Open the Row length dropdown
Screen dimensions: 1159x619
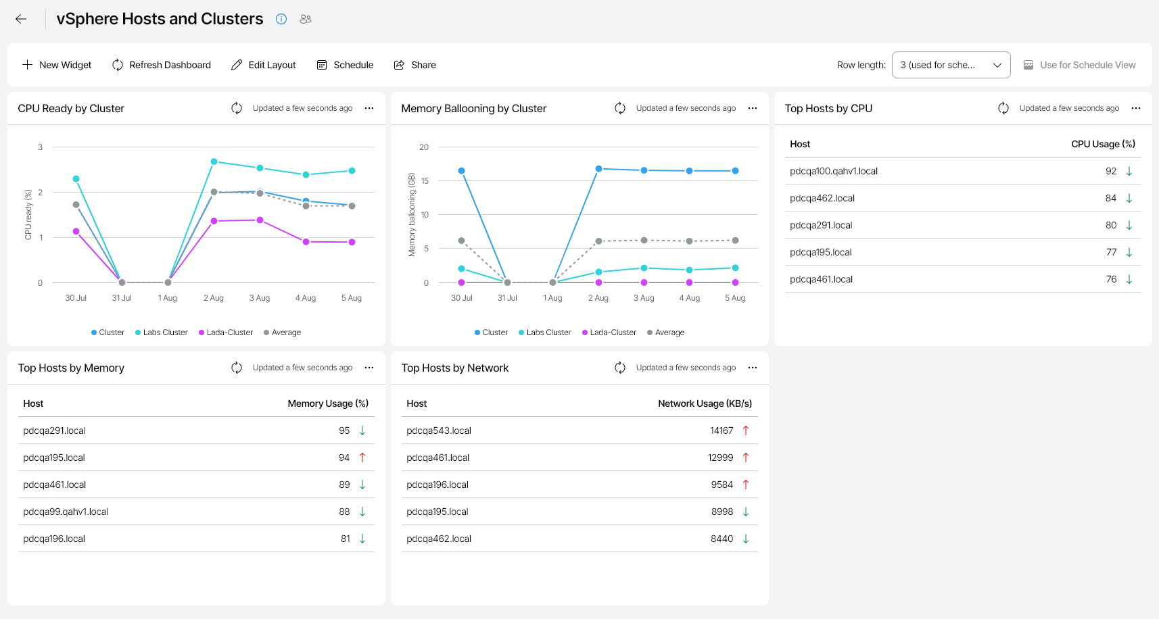[951, 65]
